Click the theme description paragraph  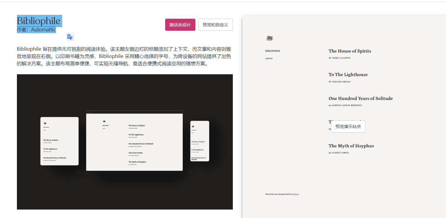[x=124, y=56]
